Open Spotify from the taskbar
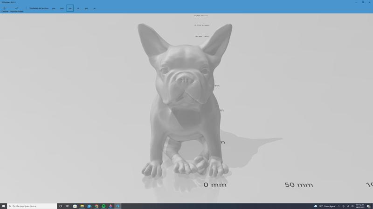The height and width of the screenshot is (209, 373). pyautogui.click(x=104, y=206)
